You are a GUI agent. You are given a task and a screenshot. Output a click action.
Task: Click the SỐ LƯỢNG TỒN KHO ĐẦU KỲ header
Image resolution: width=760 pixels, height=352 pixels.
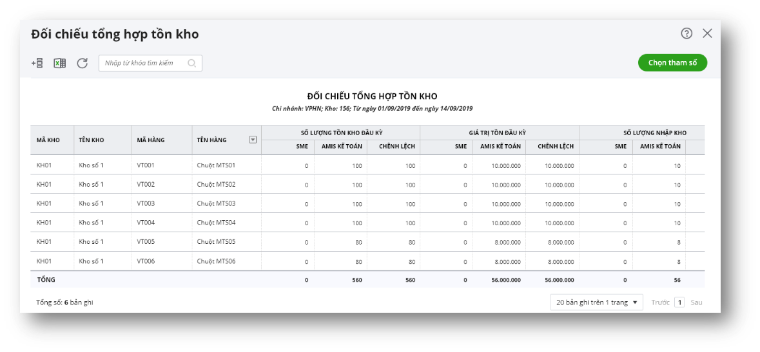(x=341, y=133)
